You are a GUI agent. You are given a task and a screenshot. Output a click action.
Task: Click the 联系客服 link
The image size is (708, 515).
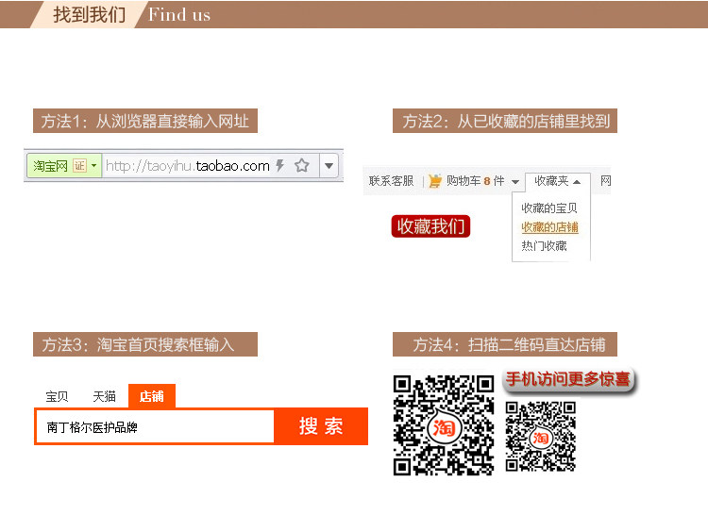391,181
